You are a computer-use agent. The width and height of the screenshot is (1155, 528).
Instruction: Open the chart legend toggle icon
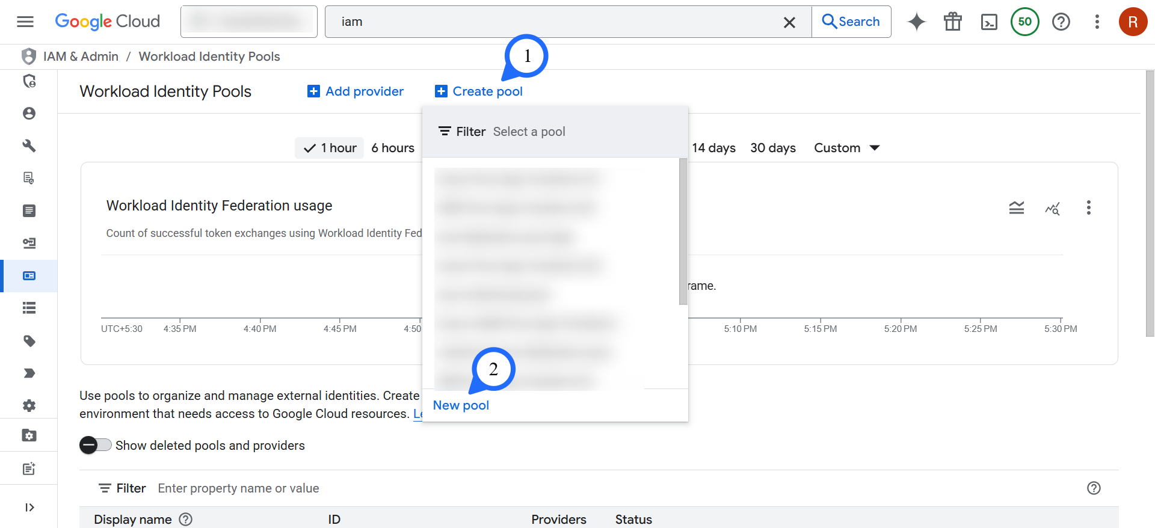[1016, 208]
